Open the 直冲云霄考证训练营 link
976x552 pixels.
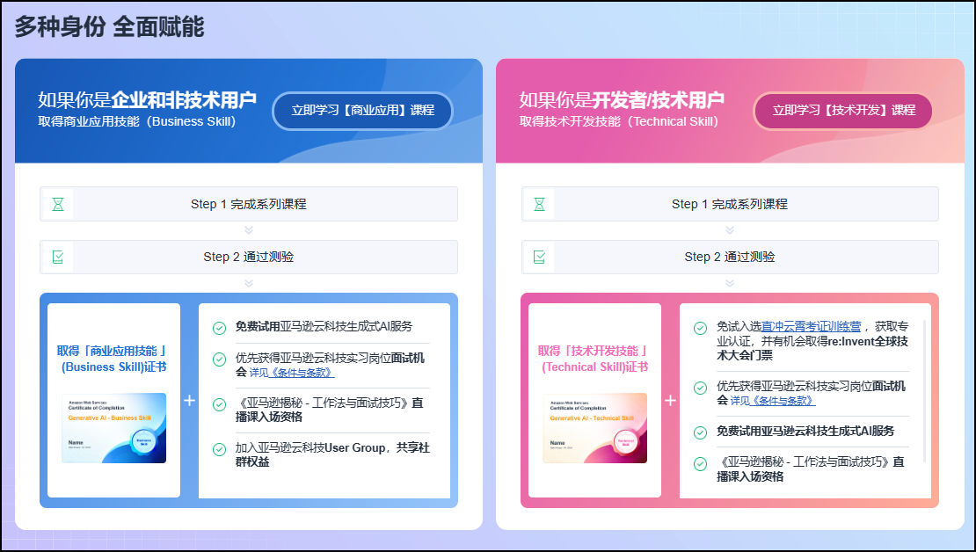(811, 326)
